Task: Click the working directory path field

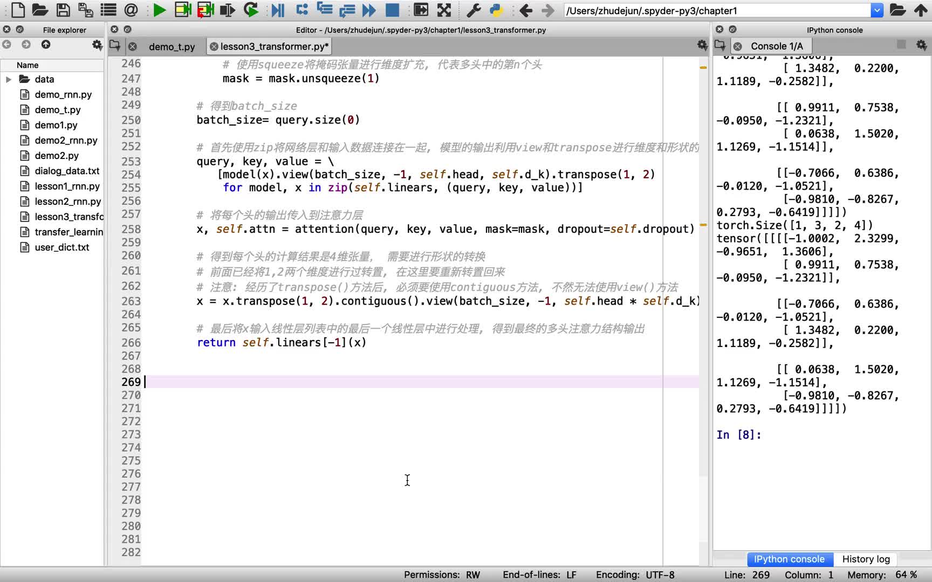Action: pyautogui.click(x=717, y=10)
